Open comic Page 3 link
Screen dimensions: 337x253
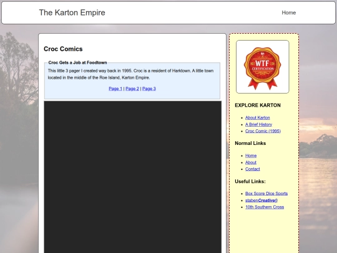pos(149,89)
